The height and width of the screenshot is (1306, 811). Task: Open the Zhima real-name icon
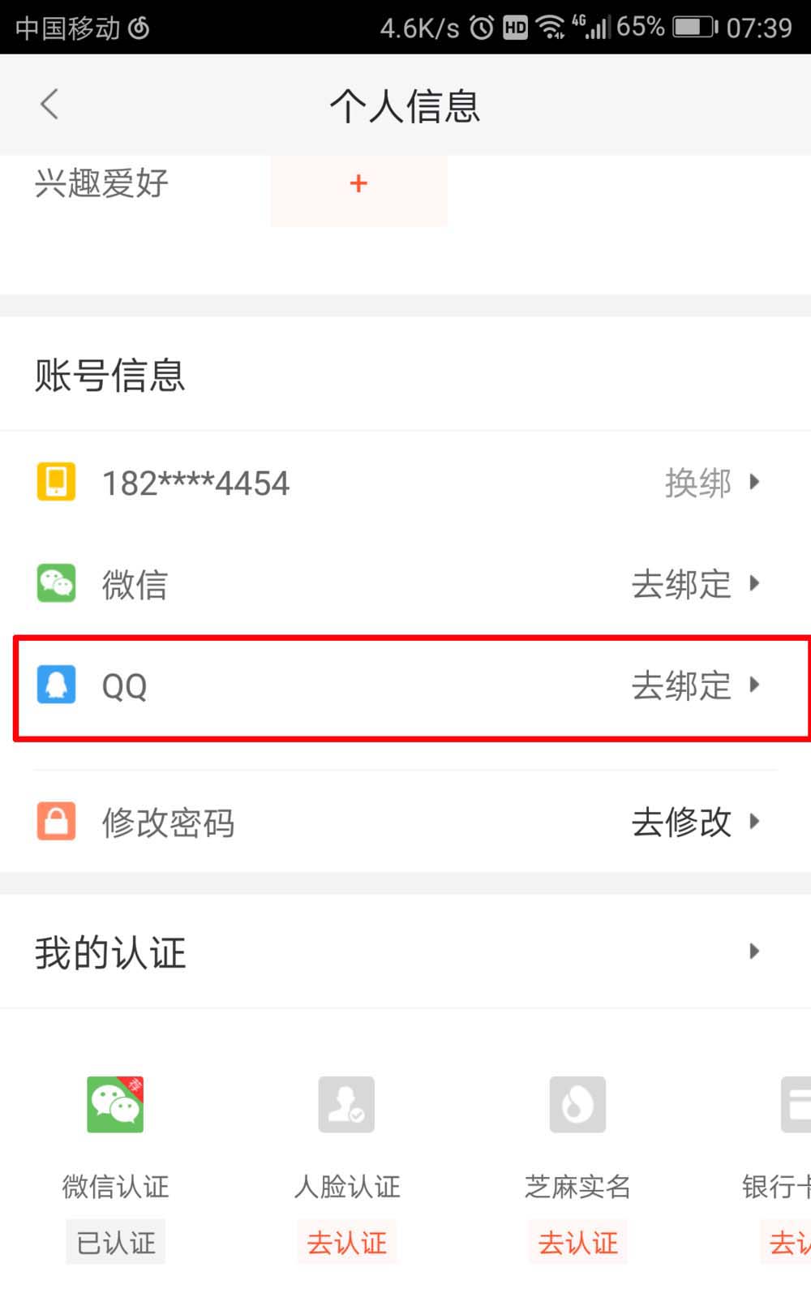coord(577,1104)
